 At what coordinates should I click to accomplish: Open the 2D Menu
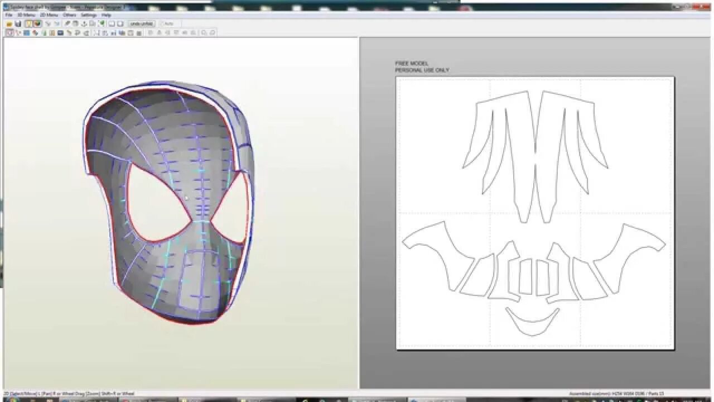tap(49, 15)
